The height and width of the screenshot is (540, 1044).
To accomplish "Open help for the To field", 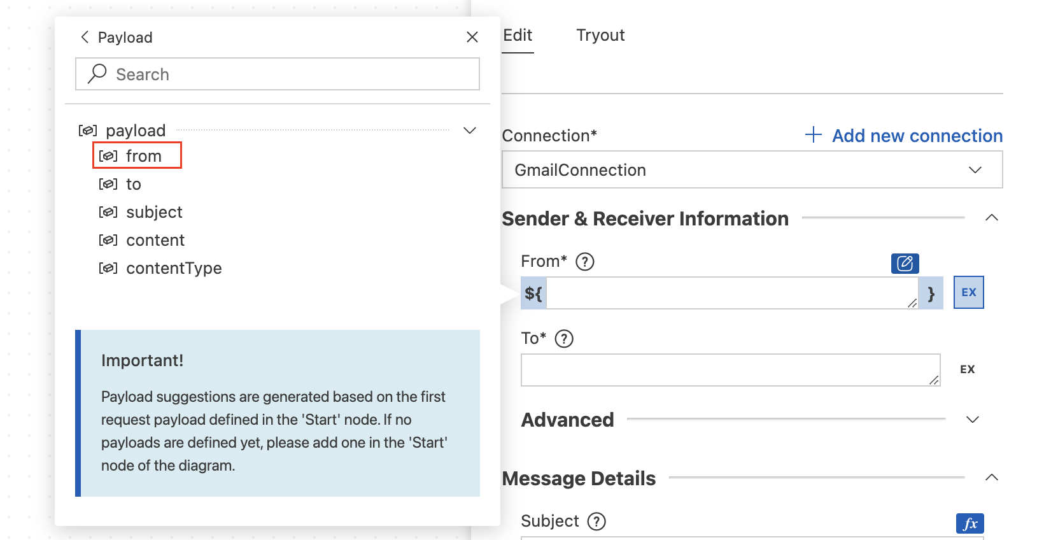I will pos(564,339).
